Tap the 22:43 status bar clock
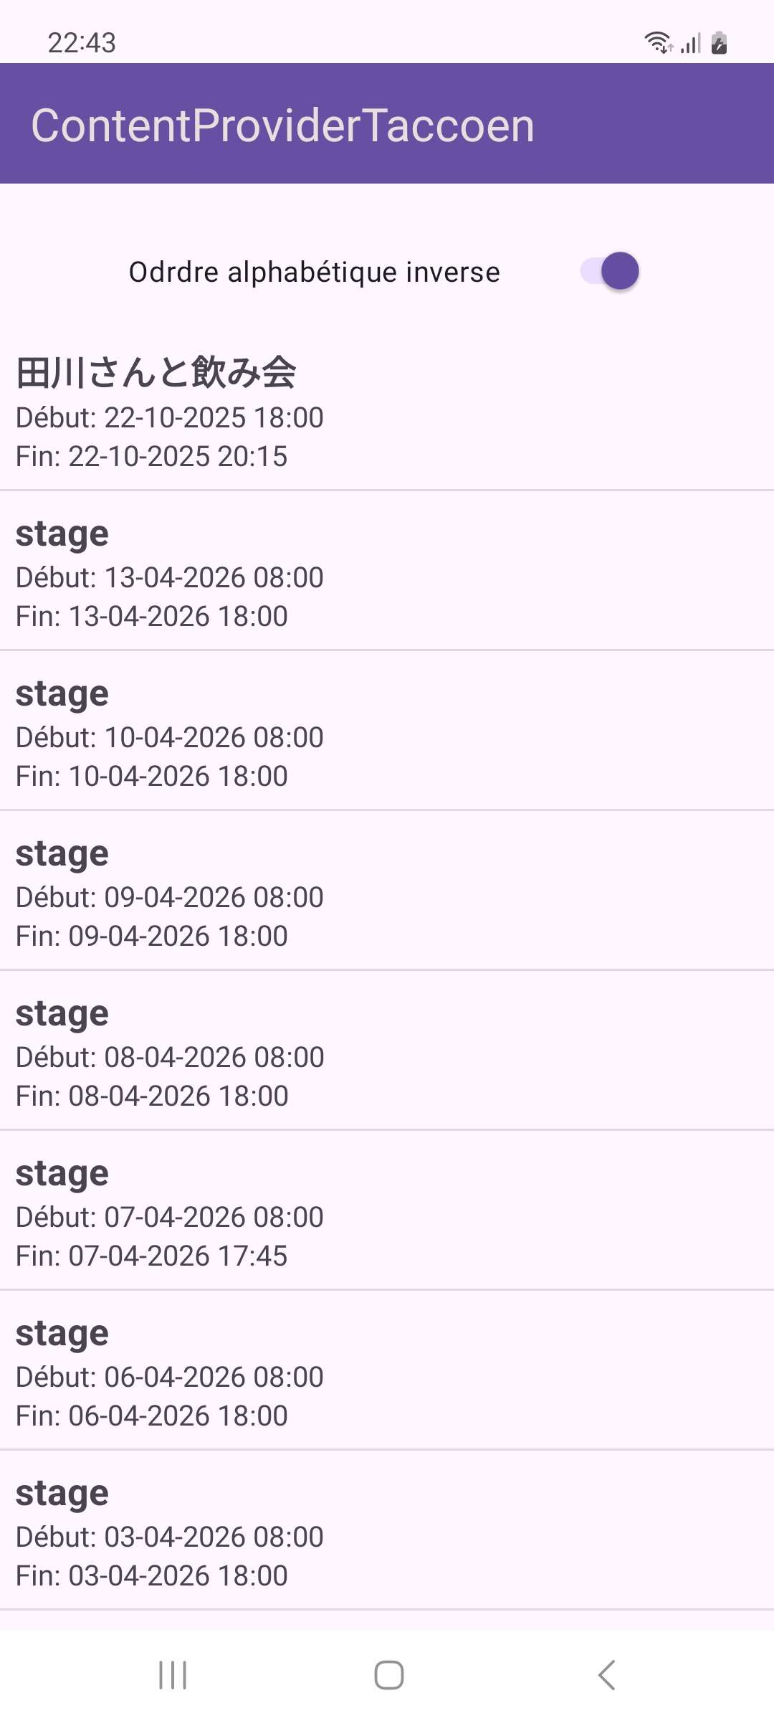 tap(82, 43)
